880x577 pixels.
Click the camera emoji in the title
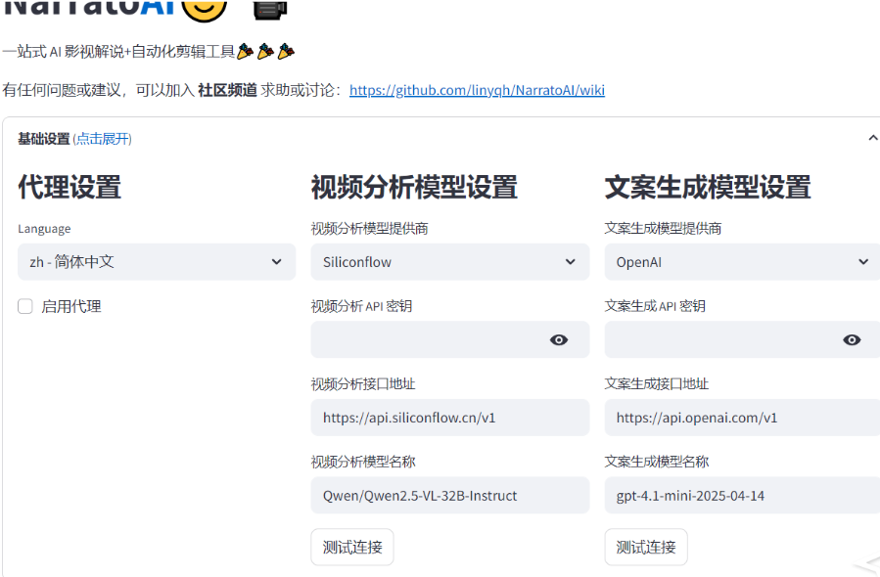tap(270, 10)
